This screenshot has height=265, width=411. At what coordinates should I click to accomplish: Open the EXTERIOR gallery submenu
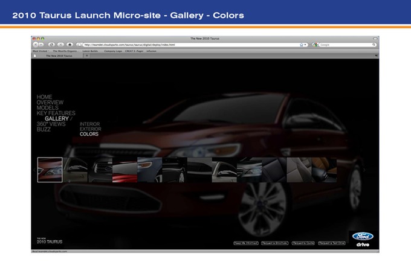pyautogui.click(x=91, y=129)
